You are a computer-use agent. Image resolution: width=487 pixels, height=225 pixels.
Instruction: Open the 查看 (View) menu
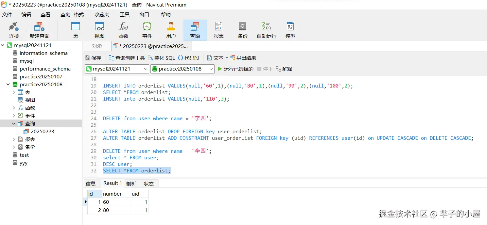pyautogui.click(x=45, y=14)
